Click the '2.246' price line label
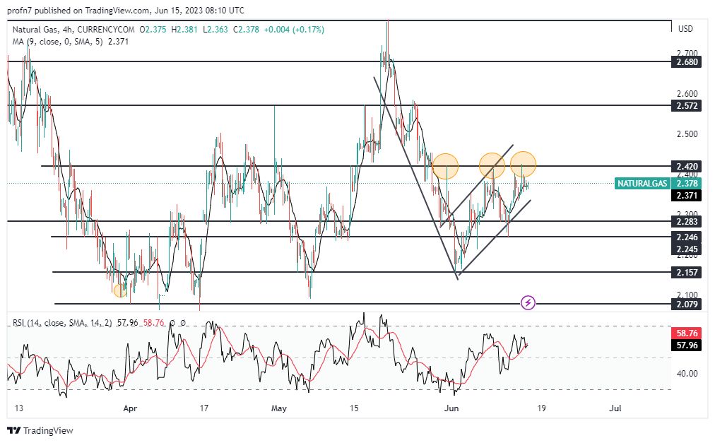 pyautogui.click(x=686, y=237)
